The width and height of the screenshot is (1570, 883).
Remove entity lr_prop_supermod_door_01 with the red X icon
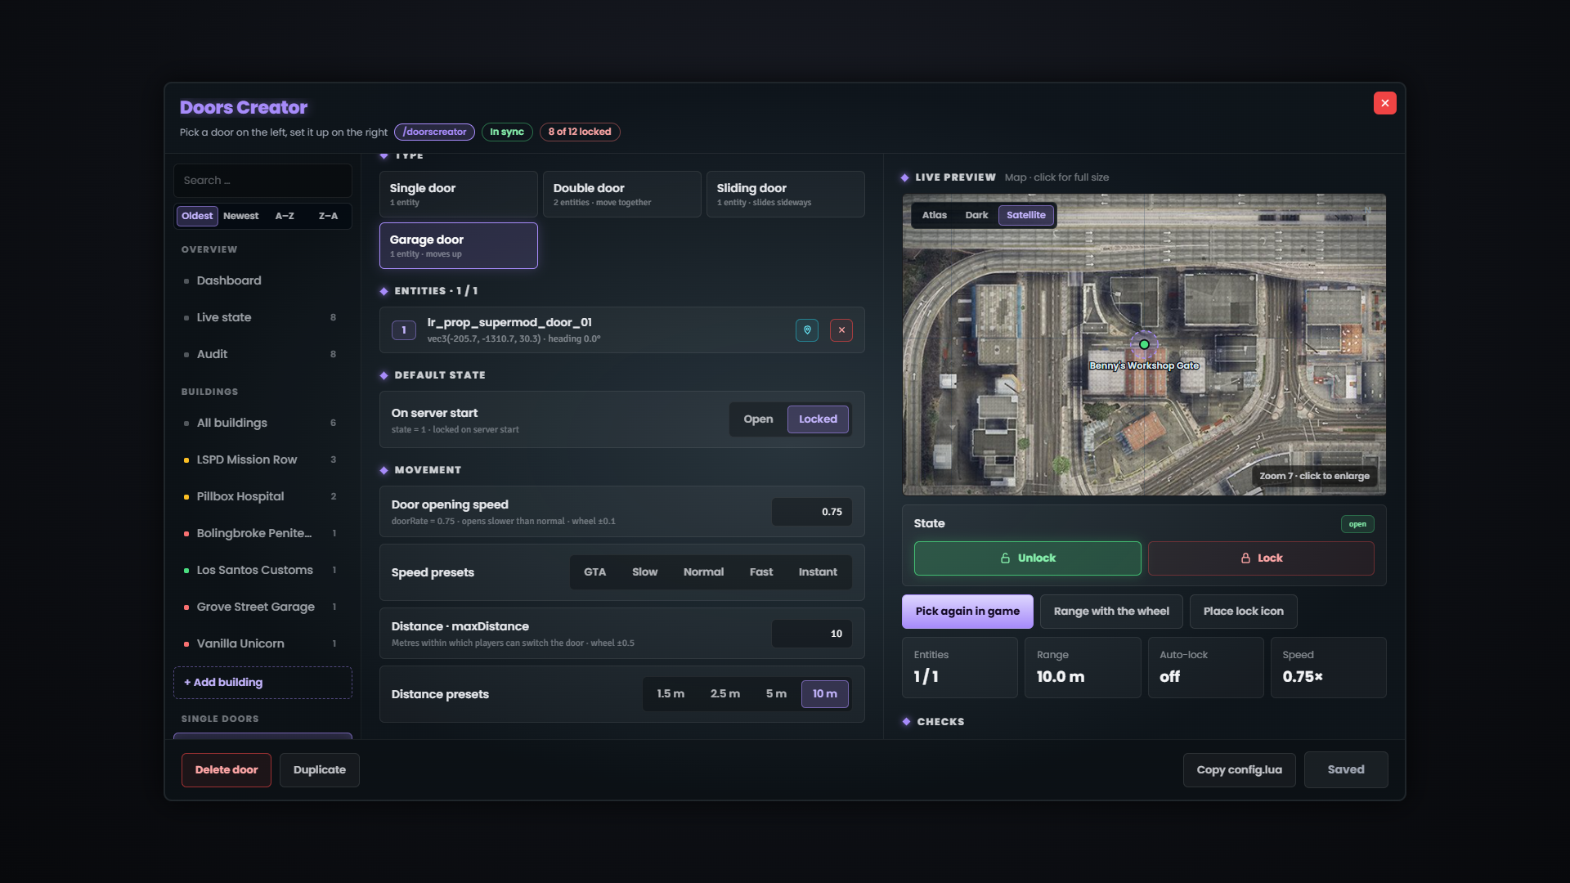tap(841, 330)
